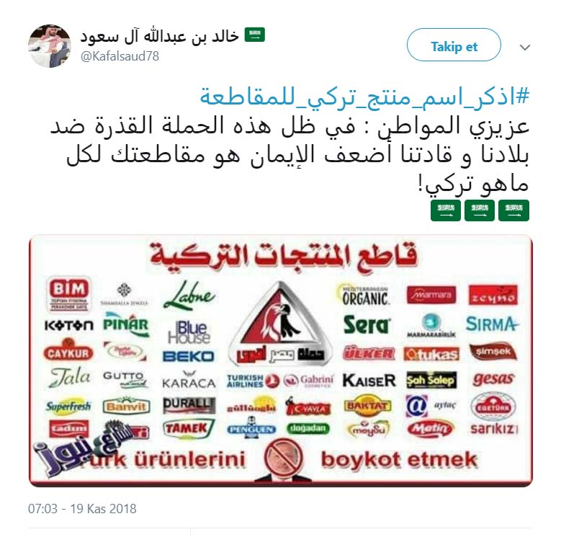Click the KARACA logo in the image
561x537 pixels.
[189, 380]
